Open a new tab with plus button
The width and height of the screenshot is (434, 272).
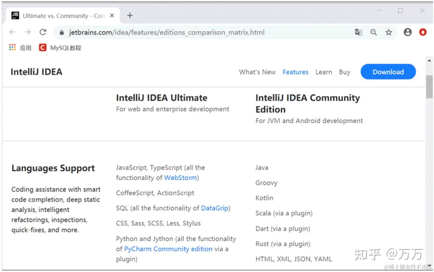130,15
